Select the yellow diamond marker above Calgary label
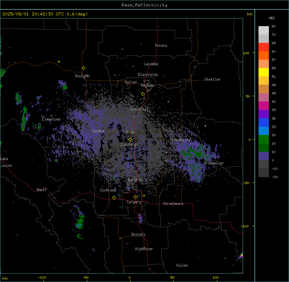This screenshot has width=289, height=282. pyautogui.click(x=136, y=197)
